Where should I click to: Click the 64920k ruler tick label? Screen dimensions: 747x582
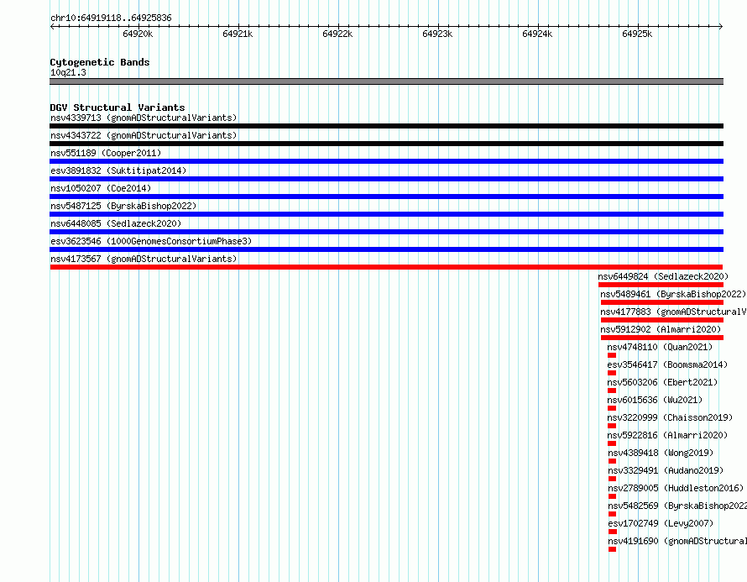point(138,34)
